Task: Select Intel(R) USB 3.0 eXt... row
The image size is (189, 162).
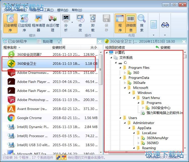Action: coord(50,145)
